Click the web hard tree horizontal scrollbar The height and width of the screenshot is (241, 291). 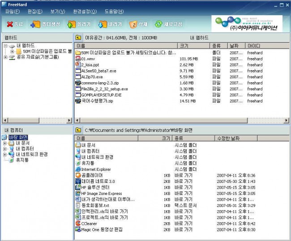click(37, 120)
